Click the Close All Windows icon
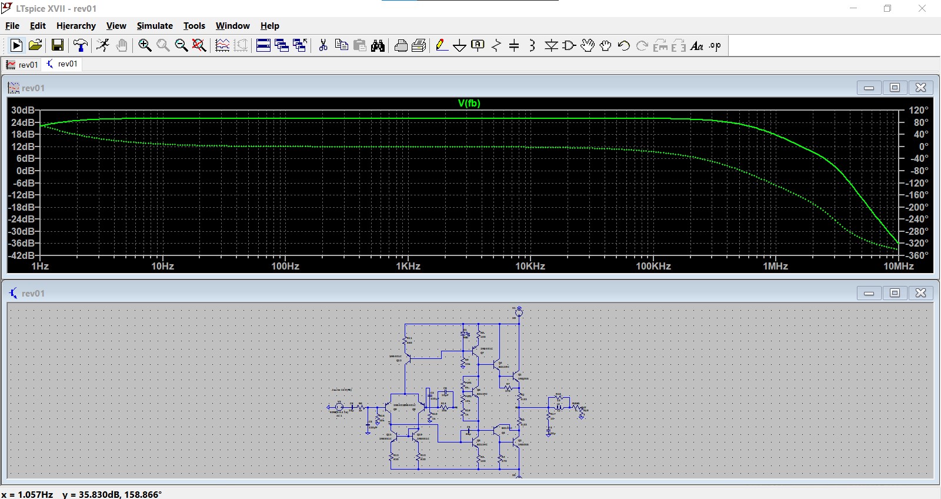The height and width of the screenshot is (499, 941). (300, 45)
